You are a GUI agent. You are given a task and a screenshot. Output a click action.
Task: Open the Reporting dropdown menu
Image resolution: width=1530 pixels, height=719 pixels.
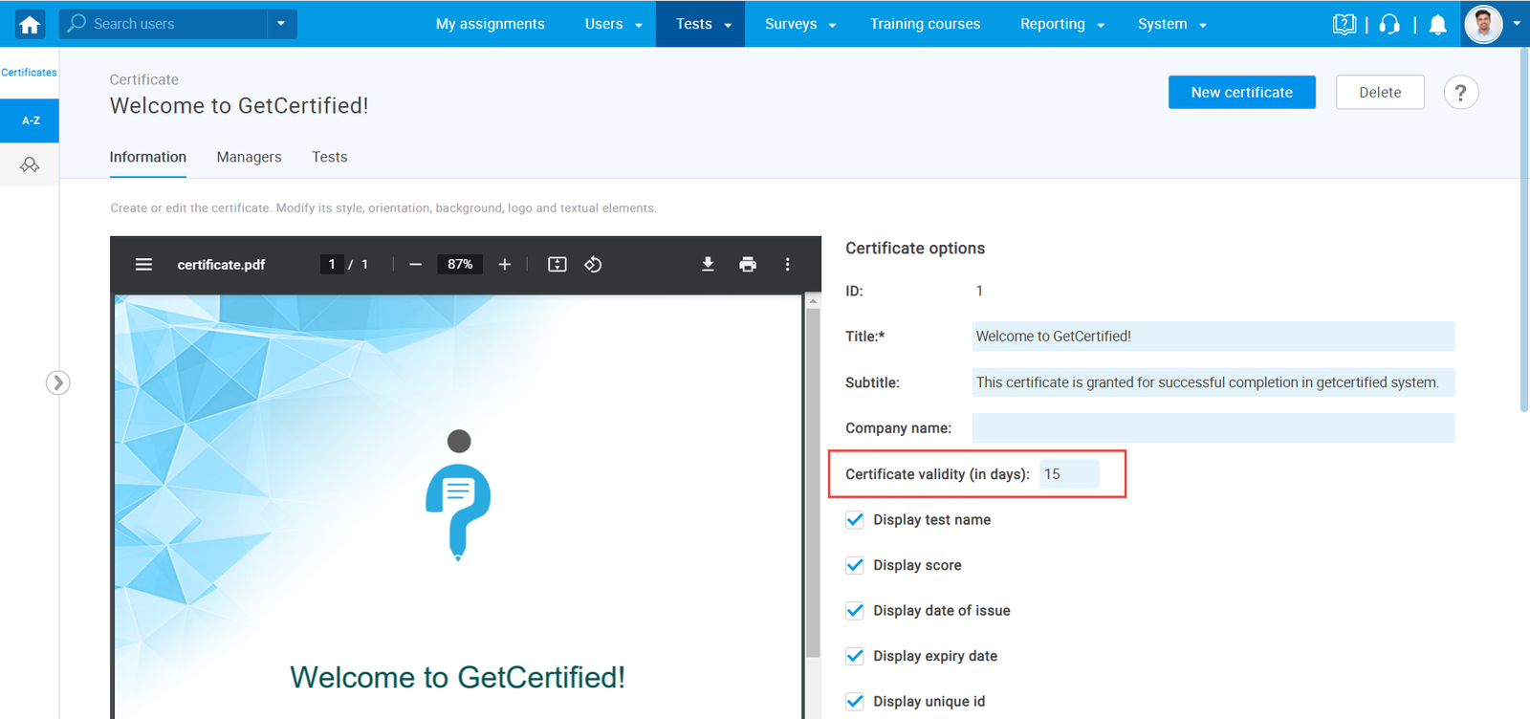[x=1061, y=24]
